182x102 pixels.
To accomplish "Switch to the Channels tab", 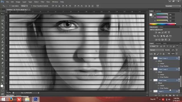I will click(x=158, y=43).
